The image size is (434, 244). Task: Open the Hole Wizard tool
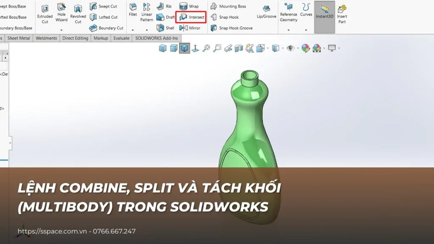point(61,13)
